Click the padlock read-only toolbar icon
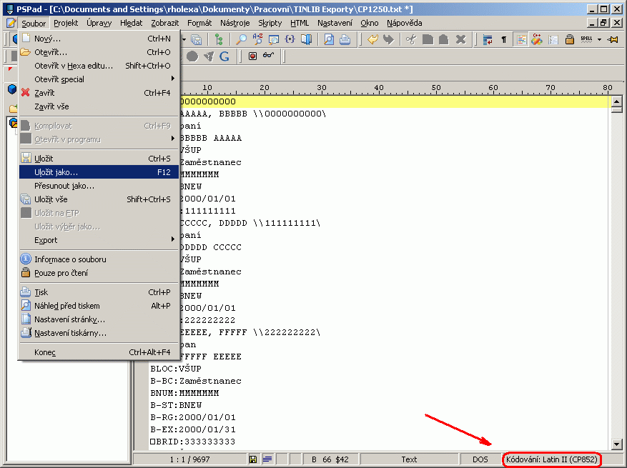The height and width of the screenshot is (468, 627). tap(570, 39)
